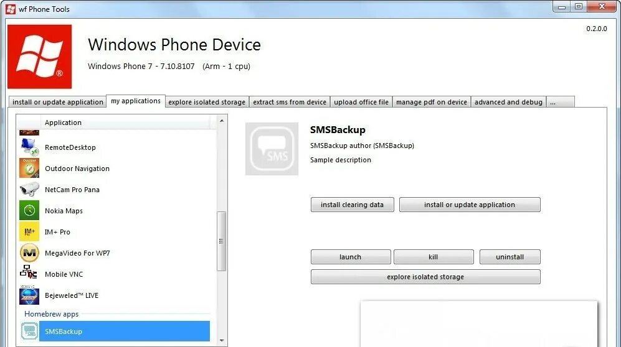Go to the extract sms from device tab

290,102
